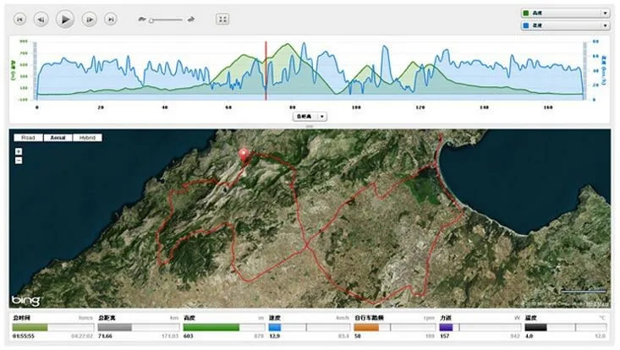
Task: Switch map to Hybrid view
Action: (x=87, y=138)
